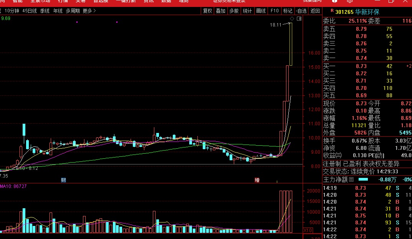
Task: Click the 增 event marker on the timeline
Action: 257,180
